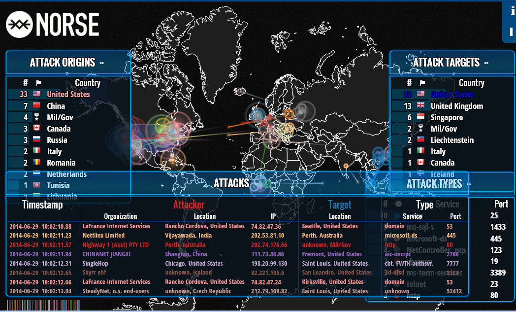Click the China flag in Attack Origins
This screenshot has height=312, width=516.
[x=36, y=105]
